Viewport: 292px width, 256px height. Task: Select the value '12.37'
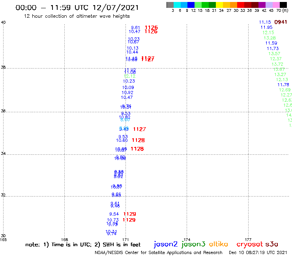coord(275,59)
